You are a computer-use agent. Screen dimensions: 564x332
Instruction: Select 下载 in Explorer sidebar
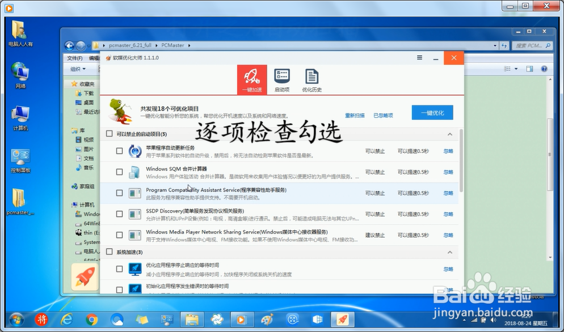click(85, 93)
